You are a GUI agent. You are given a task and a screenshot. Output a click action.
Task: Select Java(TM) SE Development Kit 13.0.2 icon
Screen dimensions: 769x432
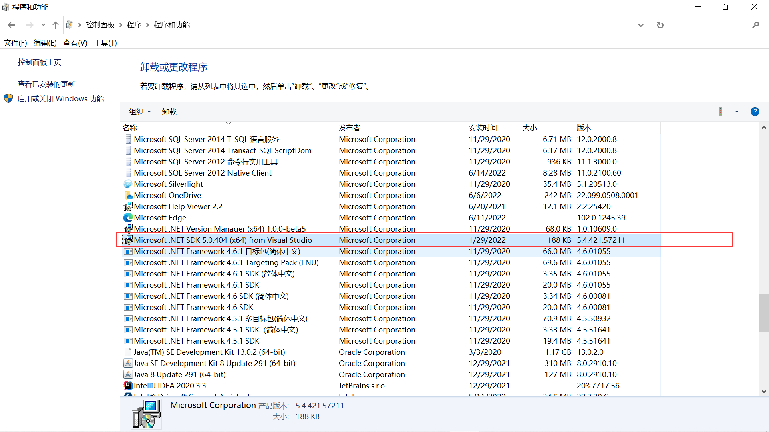(x=128, y=352)
